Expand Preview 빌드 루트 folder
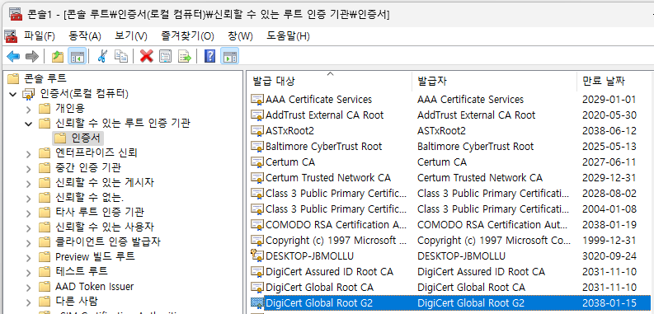 (x=28, y=258)
